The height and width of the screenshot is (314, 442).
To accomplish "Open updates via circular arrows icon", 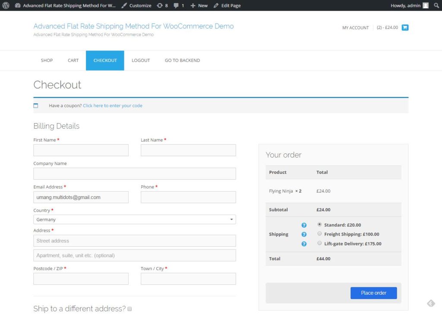I will [x=160, y=5].
